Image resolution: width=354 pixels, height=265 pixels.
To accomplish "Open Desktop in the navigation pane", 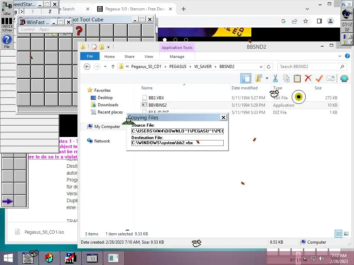I will (x=105, y=98).
